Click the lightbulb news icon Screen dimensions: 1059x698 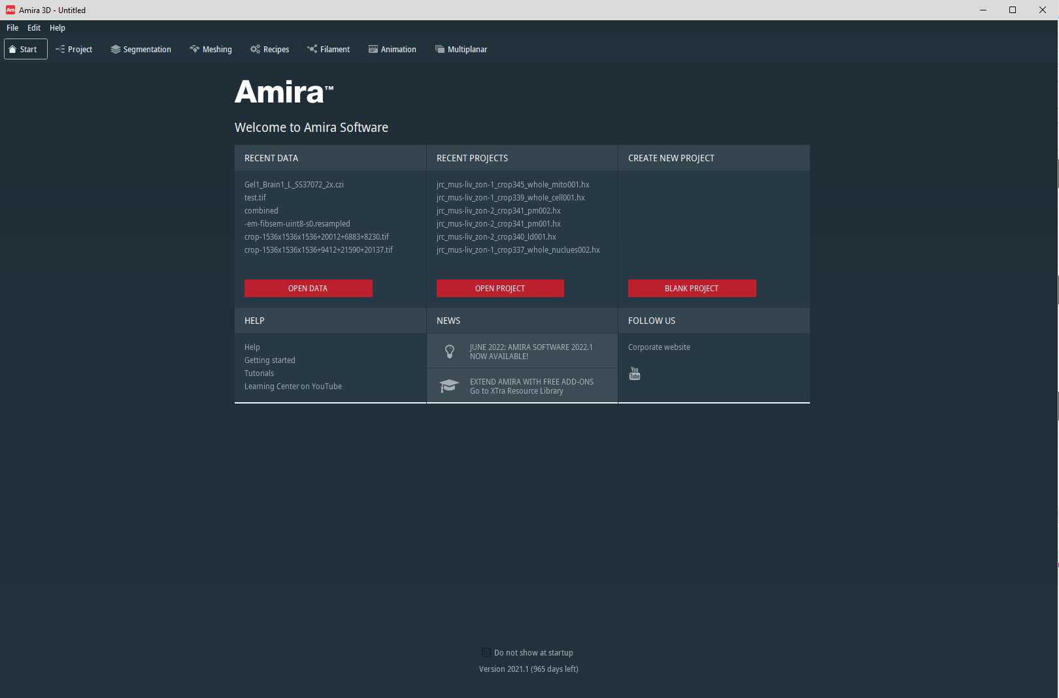(x=450, y=351)
